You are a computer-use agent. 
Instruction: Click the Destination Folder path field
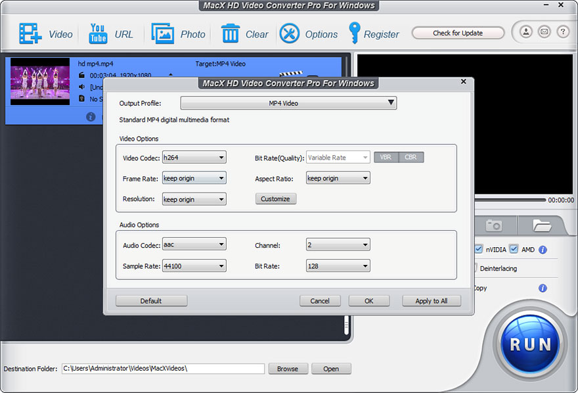tap(163, 368)
